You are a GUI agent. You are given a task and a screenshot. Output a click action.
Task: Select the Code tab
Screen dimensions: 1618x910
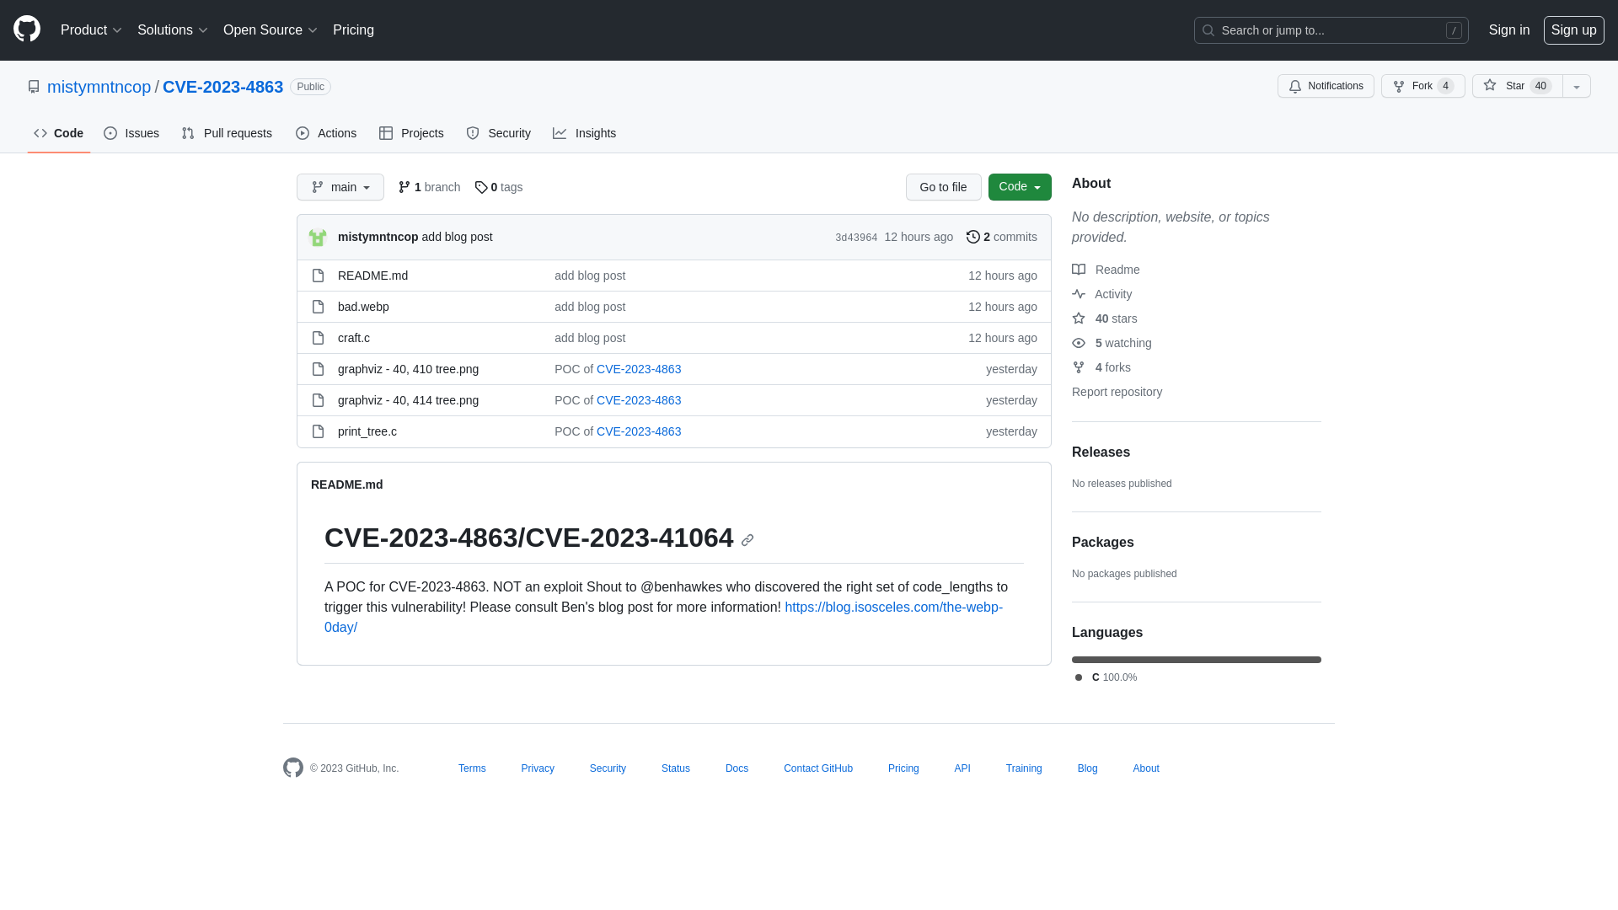59,133
